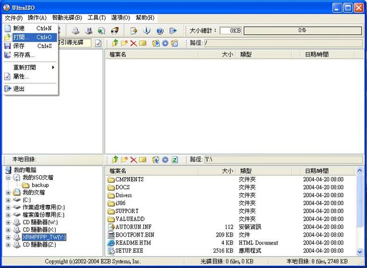Expand the CD 驅動器(X:) node
This screenshot has width=367, height=268.
tap(8, 230)
